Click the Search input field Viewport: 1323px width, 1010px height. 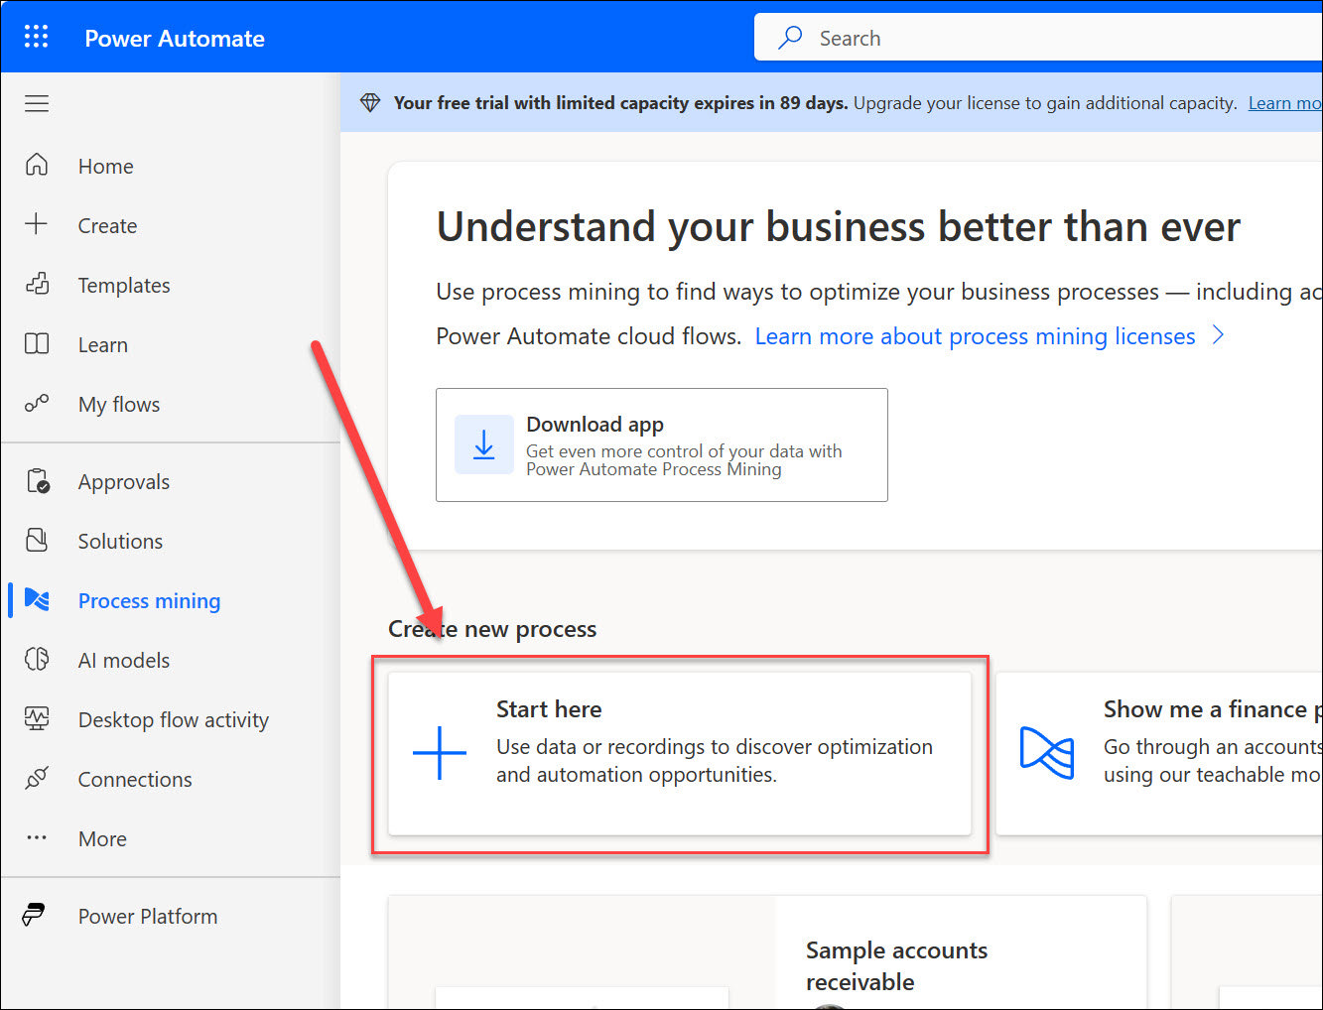[1042, 38]
